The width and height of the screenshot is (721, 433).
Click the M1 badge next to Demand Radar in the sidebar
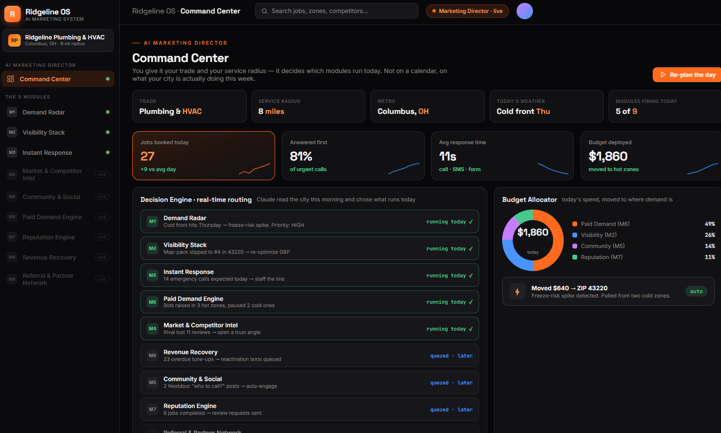point(12,112)
